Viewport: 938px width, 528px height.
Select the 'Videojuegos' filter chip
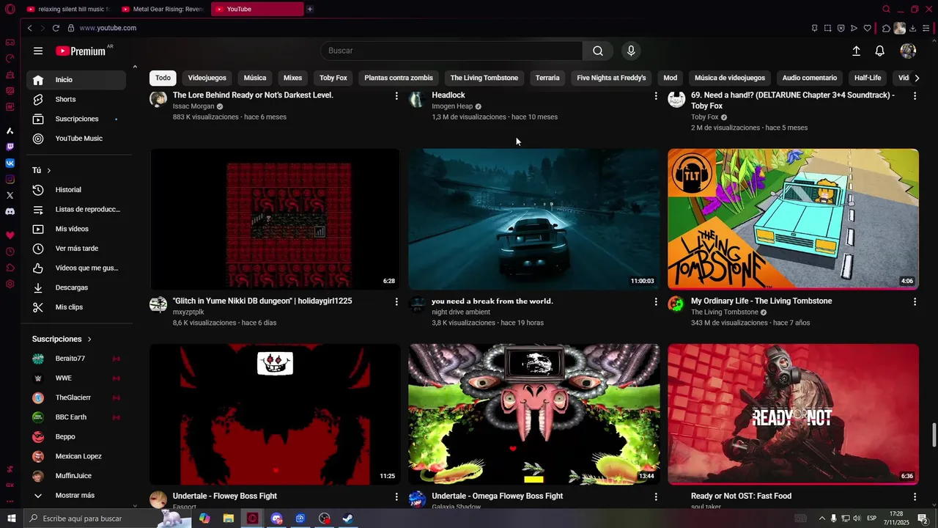[x=207, y=78]
